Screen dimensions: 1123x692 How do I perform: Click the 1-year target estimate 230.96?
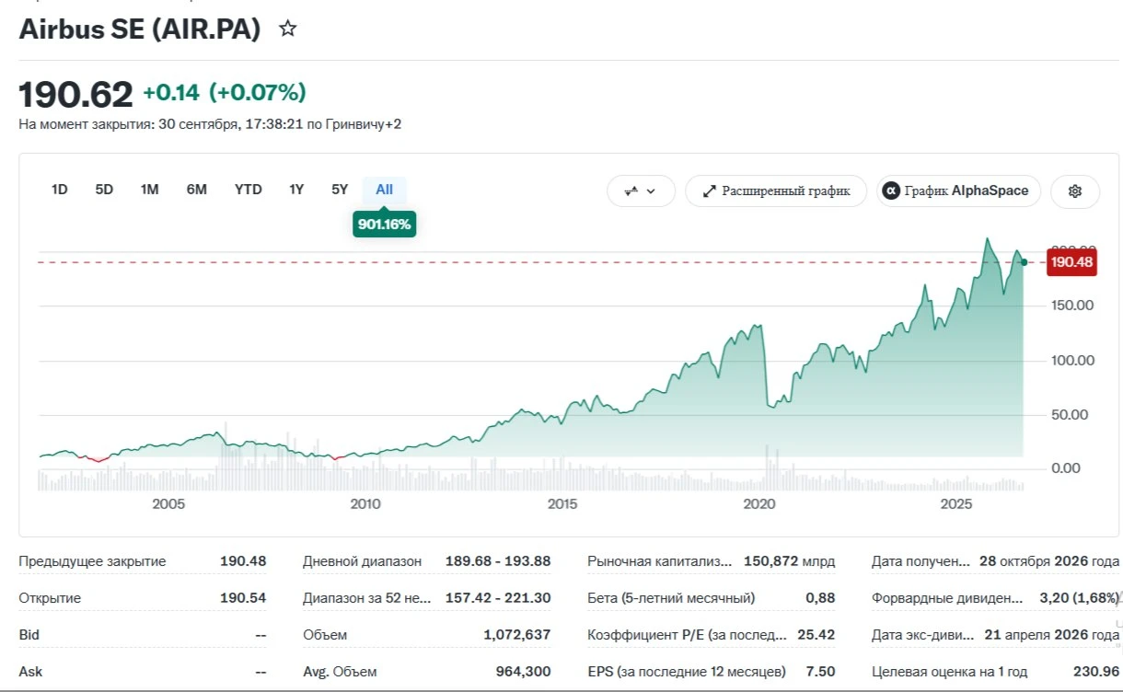1096,672
